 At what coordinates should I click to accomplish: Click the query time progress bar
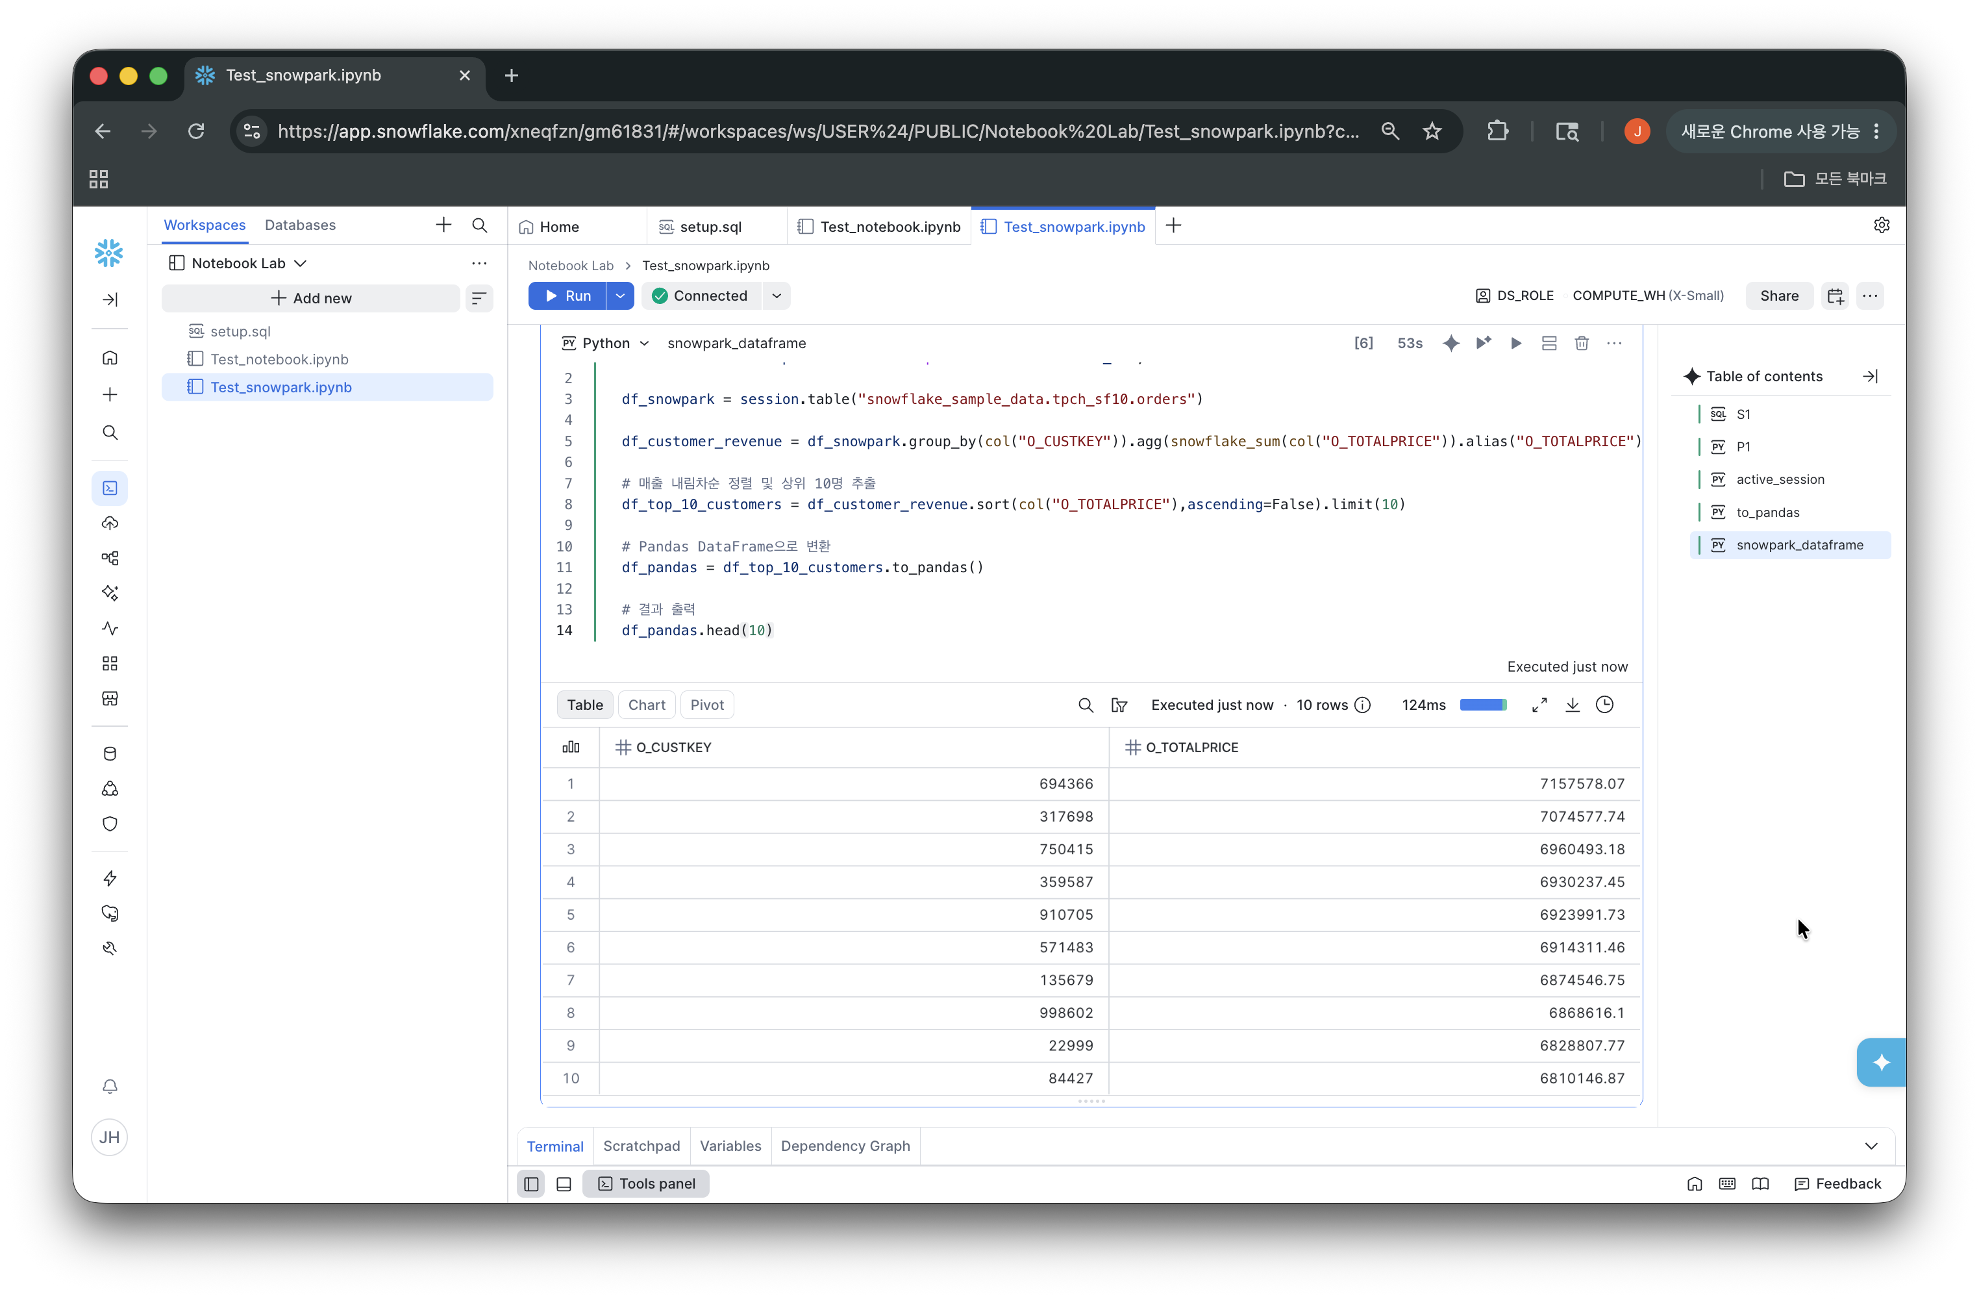click(x=1482, y=705)
